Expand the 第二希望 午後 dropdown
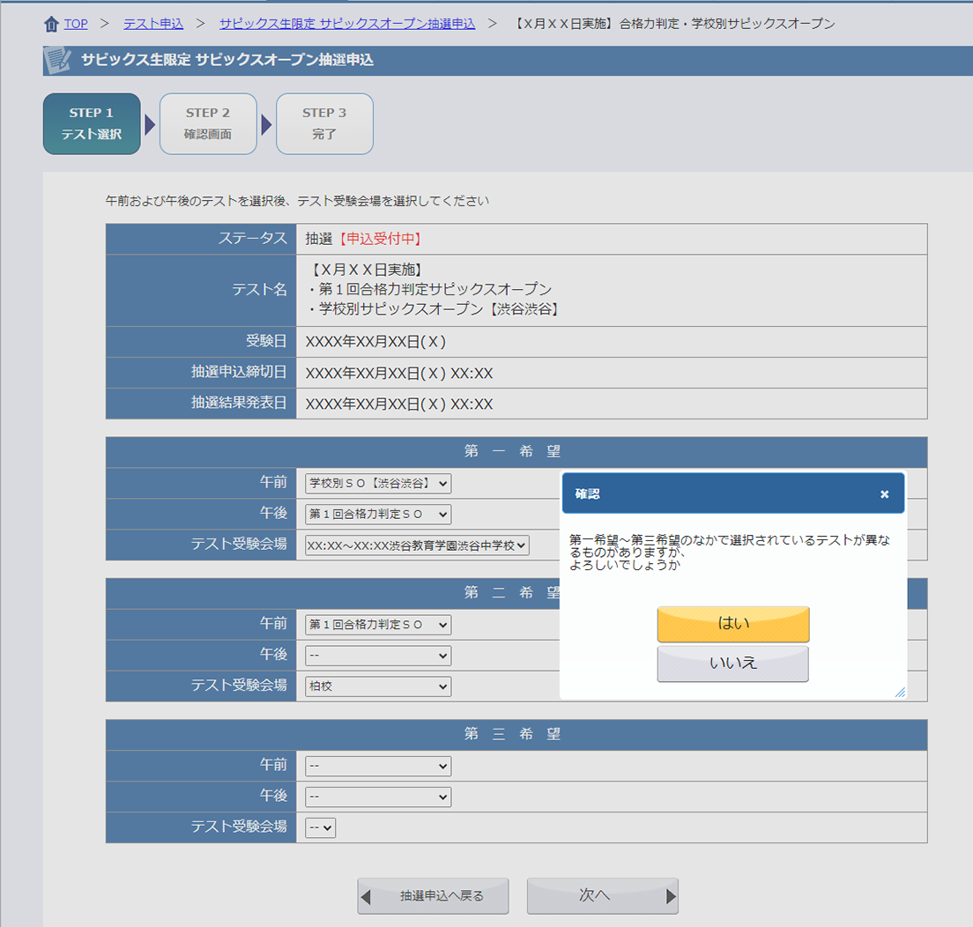The height and width of the screenshot is (927, 973). (x=378, y=656)
